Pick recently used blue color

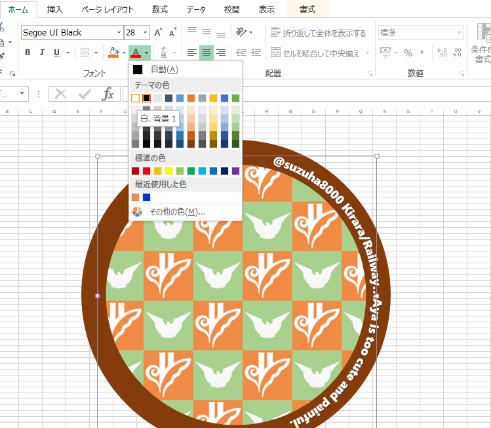(x=146, y=197)
